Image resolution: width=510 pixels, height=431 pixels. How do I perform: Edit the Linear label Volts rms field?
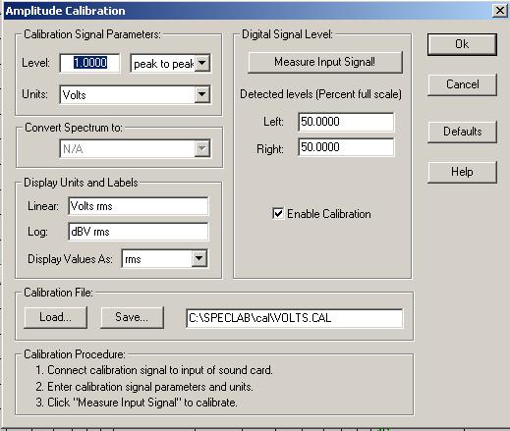tap(138, 206)
